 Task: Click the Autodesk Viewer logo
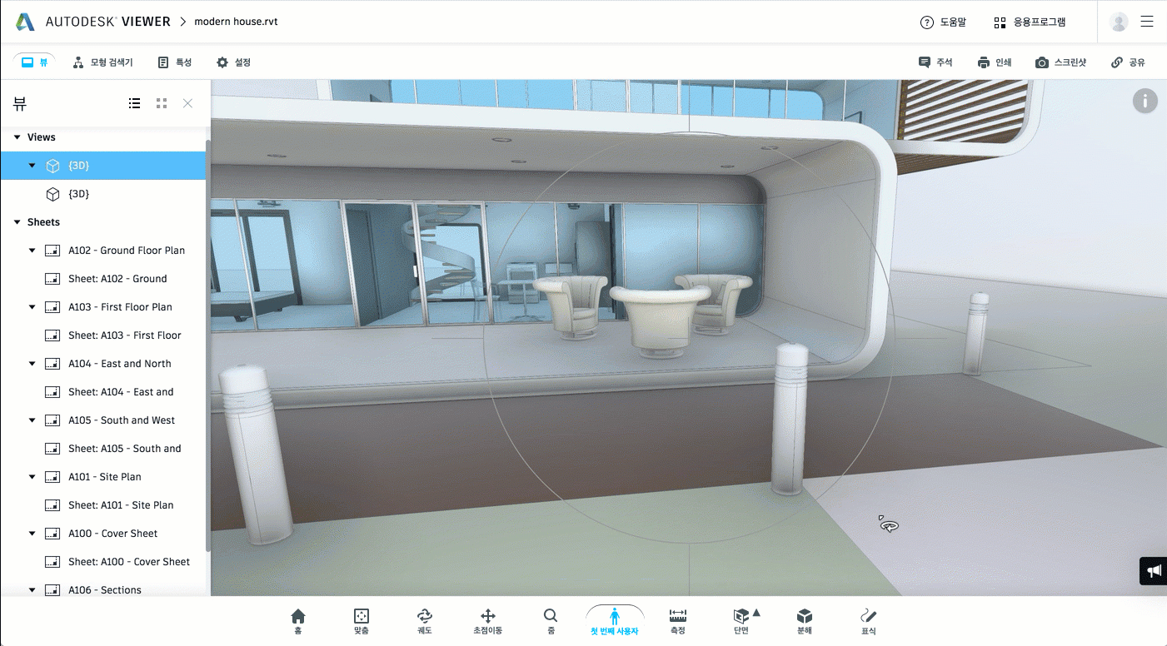click(x=93, y=22)
